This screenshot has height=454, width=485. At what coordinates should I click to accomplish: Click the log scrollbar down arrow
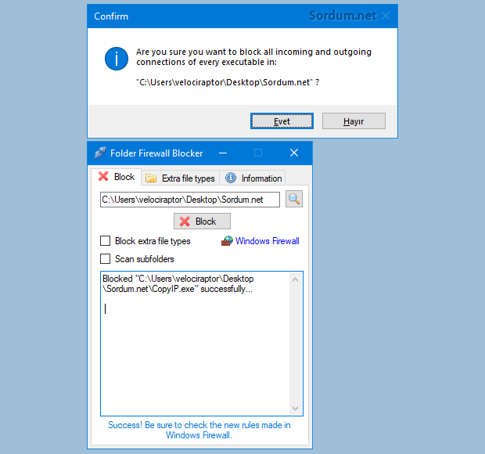click(x=296, y=408)
